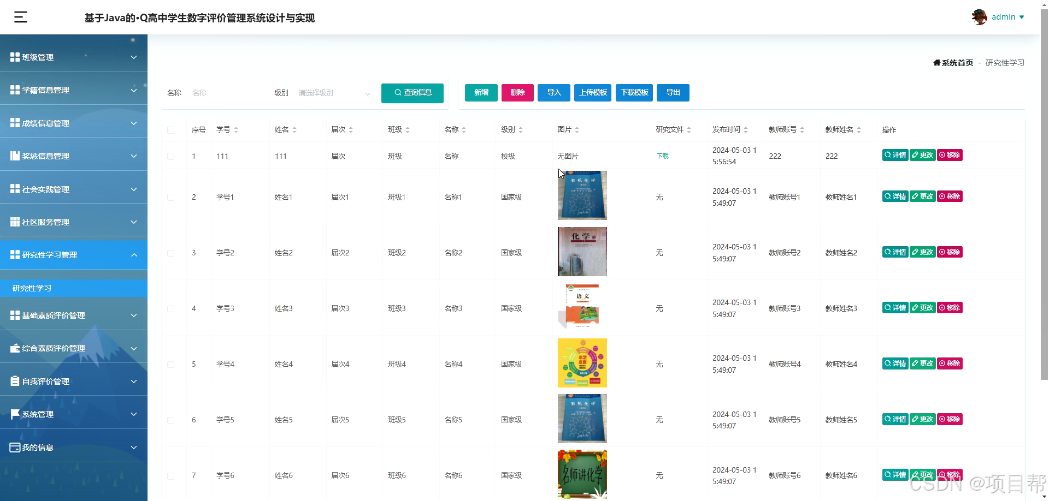Sort by 姓名 column arrows

294,130
